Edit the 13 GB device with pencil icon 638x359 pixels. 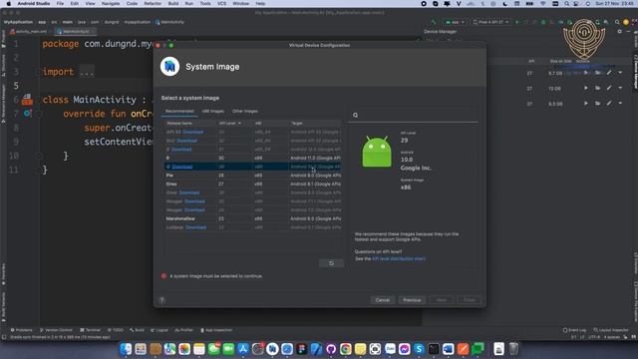609,88
